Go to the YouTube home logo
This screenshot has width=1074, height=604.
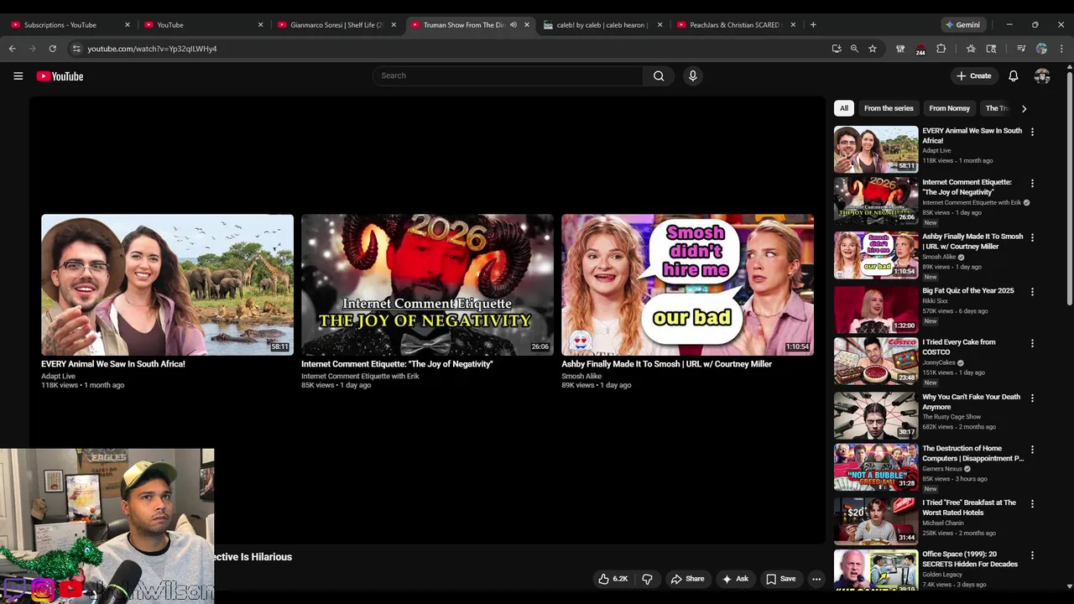[x=60, y=75]
